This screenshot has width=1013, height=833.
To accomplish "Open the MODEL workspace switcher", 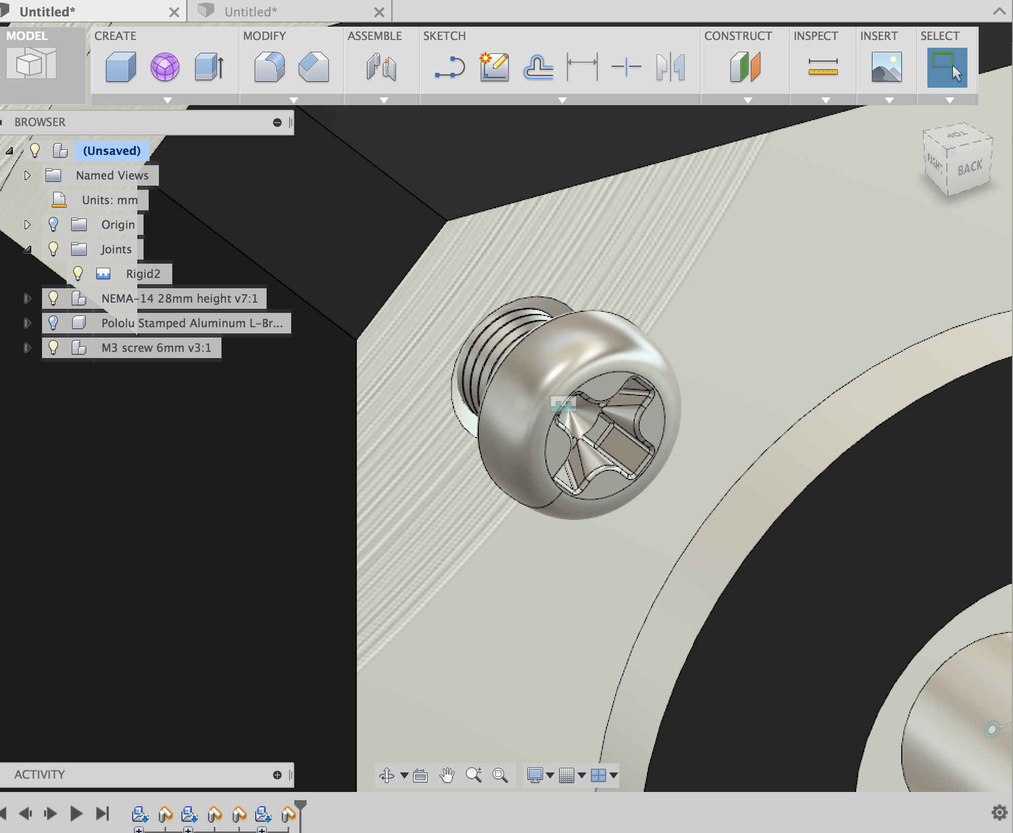I will coord(31,62).
